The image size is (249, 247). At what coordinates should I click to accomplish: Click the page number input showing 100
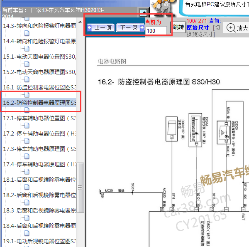(156, 31)
